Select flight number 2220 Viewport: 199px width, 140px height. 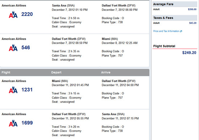[27, 14]
